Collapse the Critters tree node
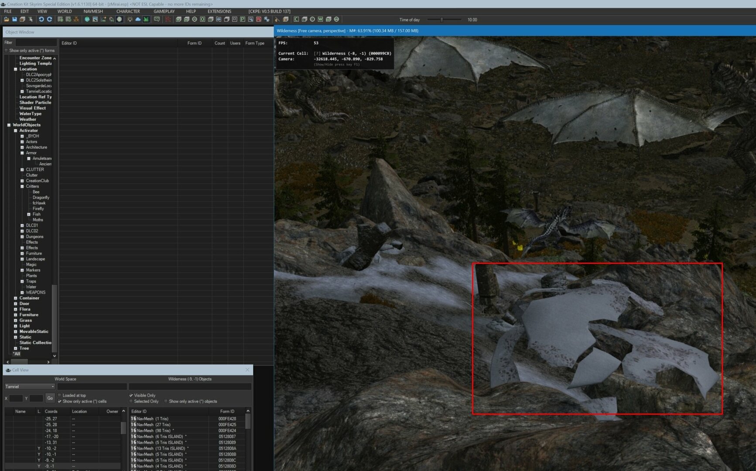Viewport: 756px width, 471px height. point(22,187)
